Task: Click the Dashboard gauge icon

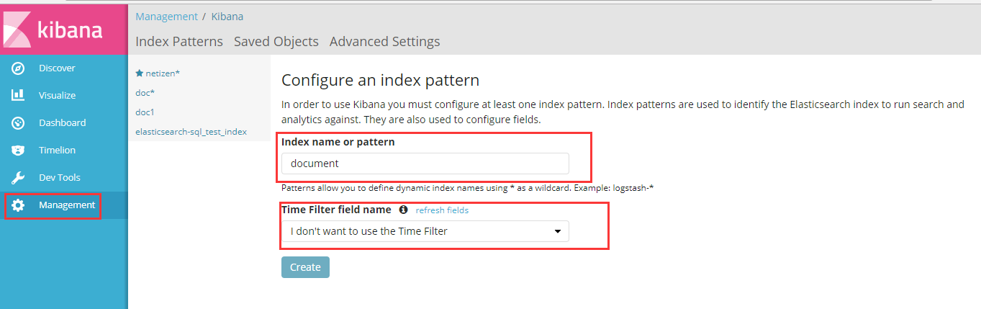Action: pyautogui.click(x=18, y=122)
